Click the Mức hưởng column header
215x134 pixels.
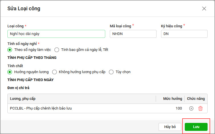click(x=172, y=99)
